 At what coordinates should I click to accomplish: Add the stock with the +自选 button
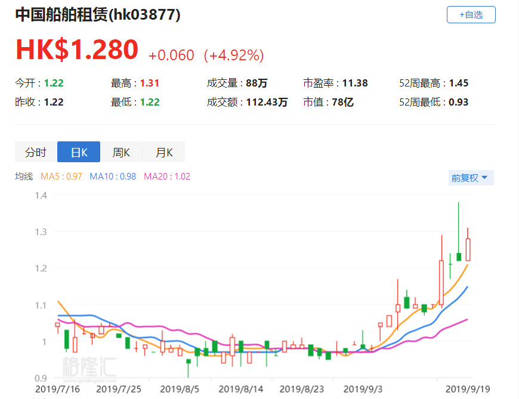471,14
